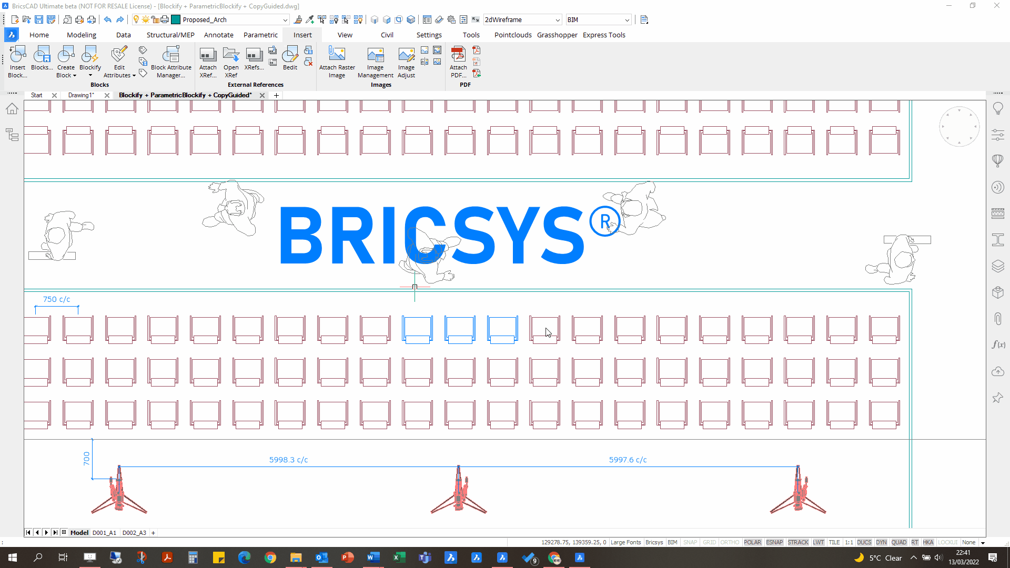This screenshot has height=568, width=1010.
Task: Toggle ORTHO mode in status bar
Action: (729, 542)
